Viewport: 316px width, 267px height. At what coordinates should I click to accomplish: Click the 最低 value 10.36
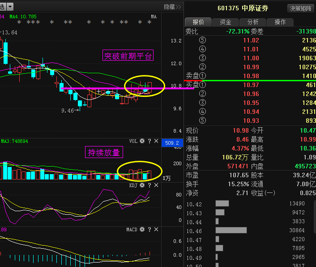point(308,148)
